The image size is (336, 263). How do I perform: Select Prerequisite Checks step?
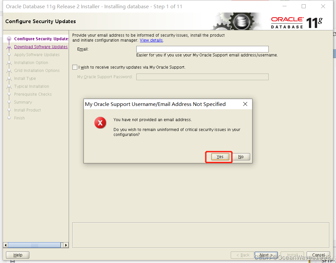pyautogui.click(x=33, y=94)
